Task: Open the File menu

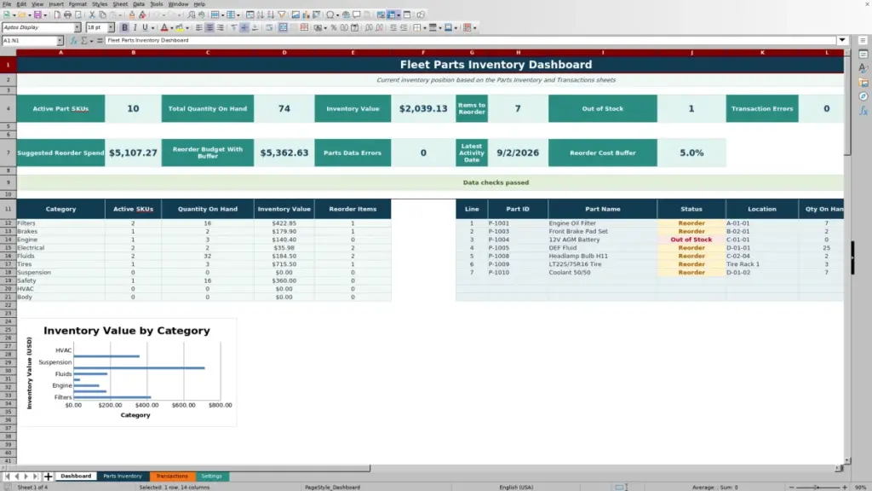Action: 7,4
